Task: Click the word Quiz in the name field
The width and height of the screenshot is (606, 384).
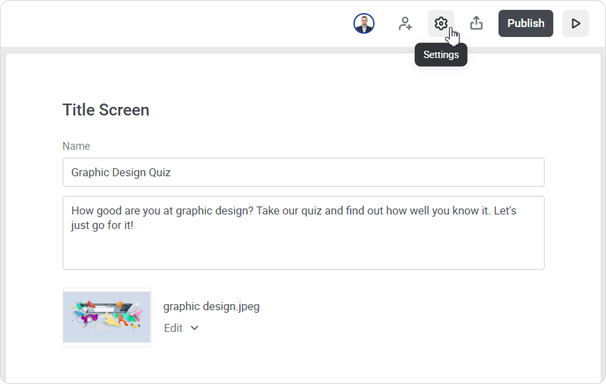Action: 160,172
